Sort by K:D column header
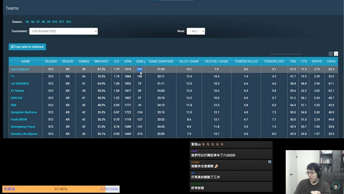 (117, 62)
